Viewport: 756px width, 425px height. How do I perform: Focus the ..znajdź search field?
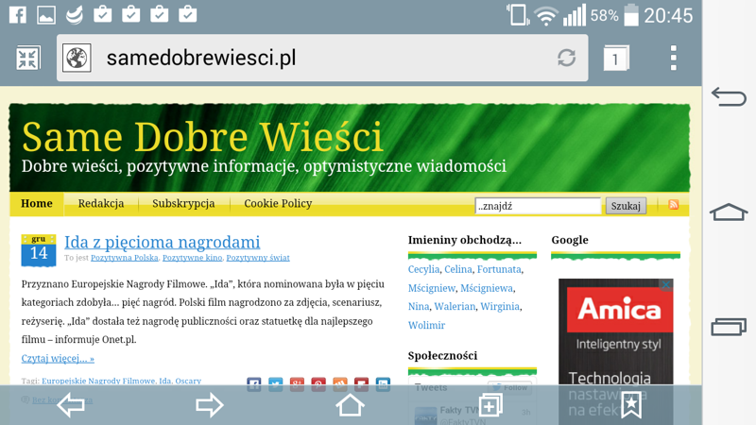pyautogui.click(x=537, y=205)
